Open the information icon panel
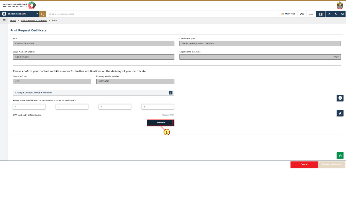The height and width of the screenshot is (203, 359). [340, 98]
